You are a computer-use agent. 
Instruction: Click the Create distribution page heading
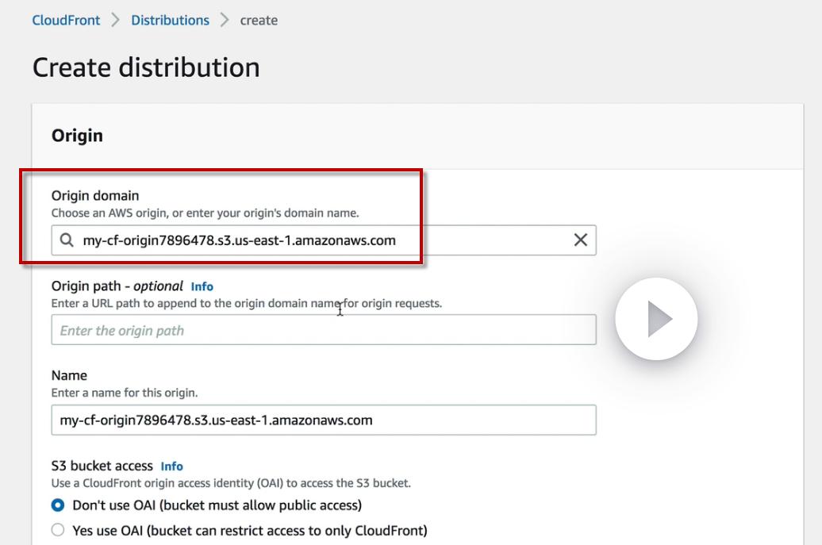pyautogui.click(x=146, y=67)
